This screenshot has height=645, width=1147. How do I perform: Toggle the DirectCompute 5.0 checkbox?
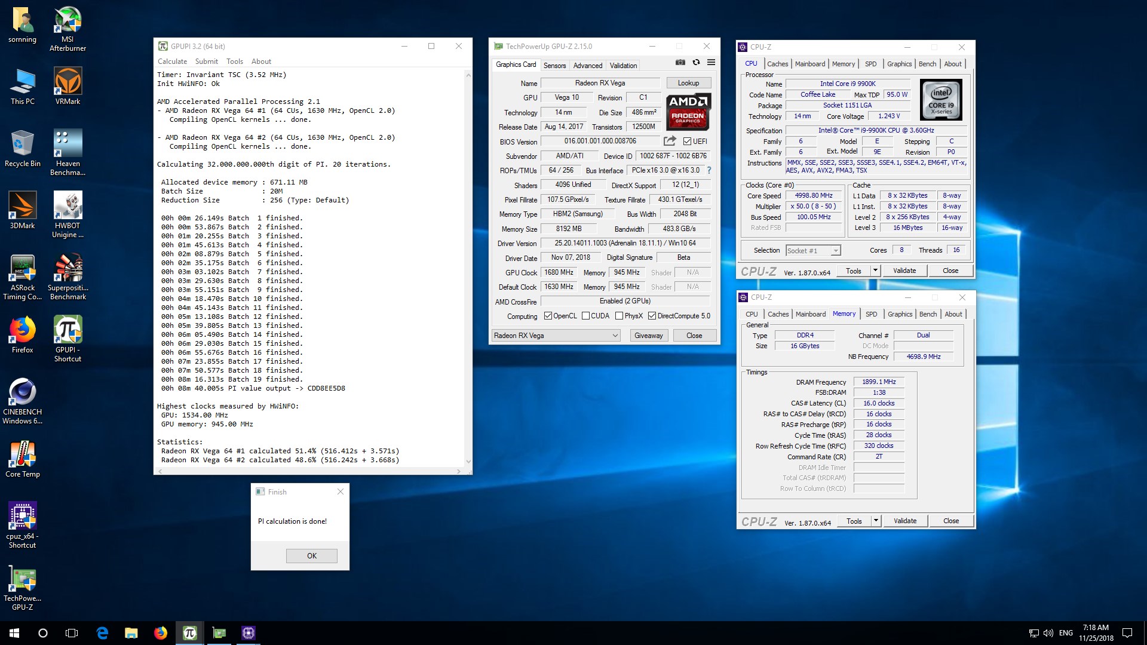(x=652, y=316)
